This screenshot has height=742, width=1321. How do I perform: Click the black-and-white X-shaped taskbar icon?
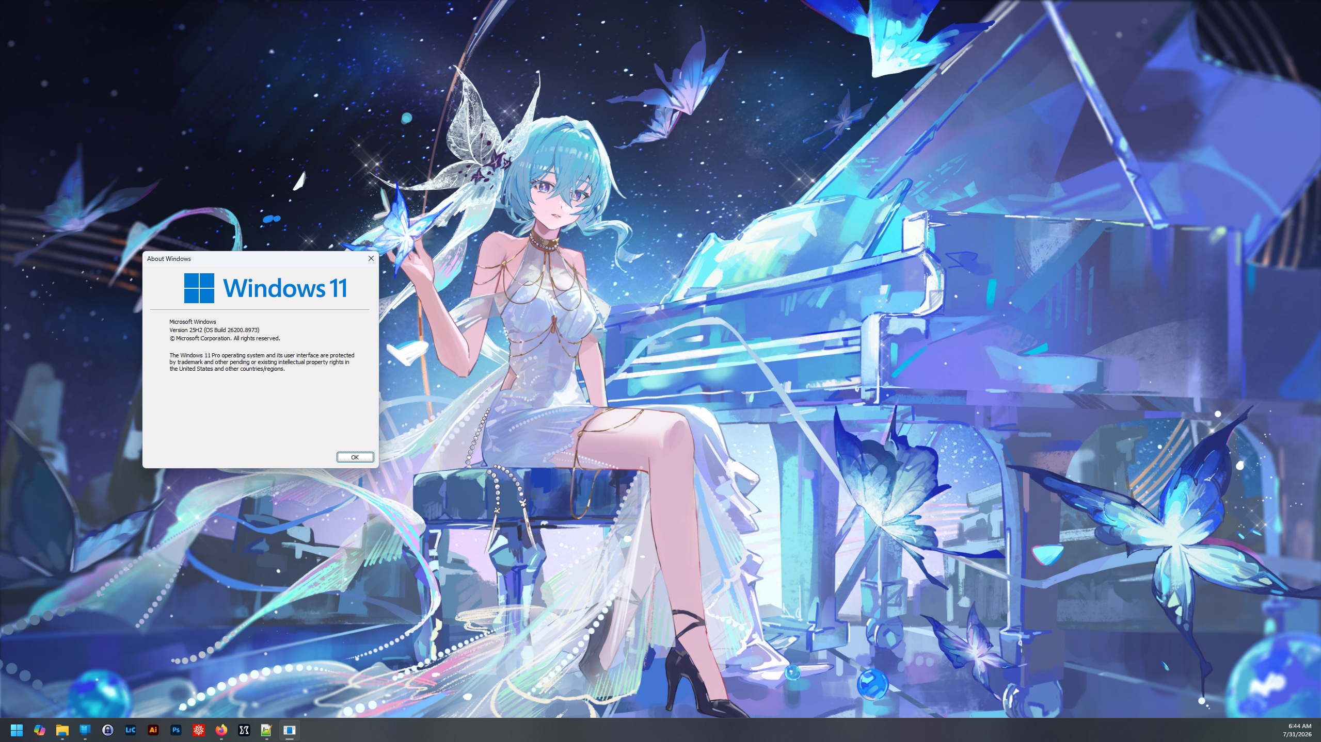pos(244,730)
